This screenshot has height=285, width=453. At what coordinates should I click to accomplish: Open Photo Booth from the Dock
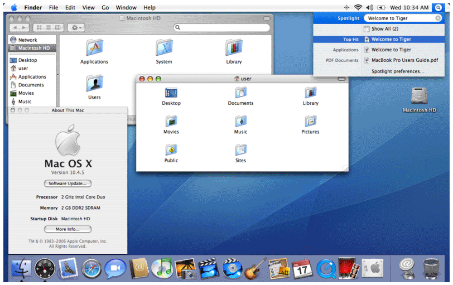349,268
